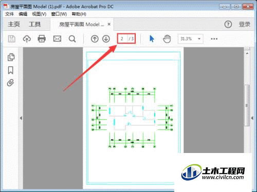Image resolution: width=257 pixels, height=192 pixels.
Task: Switch to the 工具 tab
Action: tap(34, 24)
